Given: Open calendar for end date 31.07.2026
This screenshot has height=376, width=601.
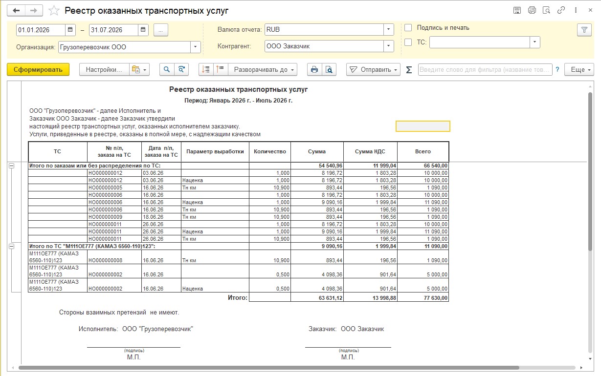Looking at the screenshot, I should (143, 30).
